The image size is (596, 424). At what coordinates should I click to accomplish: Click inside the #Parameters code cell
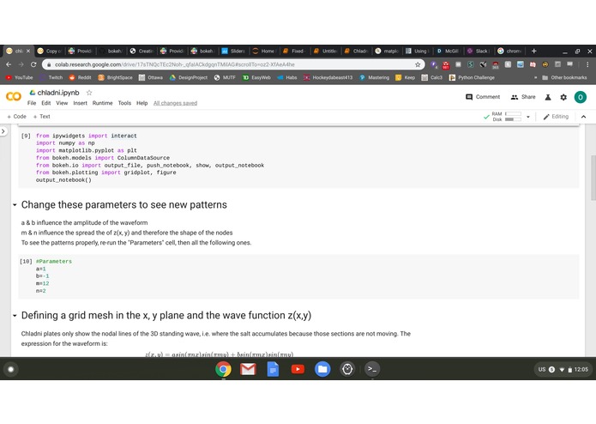tap(298, 276)
